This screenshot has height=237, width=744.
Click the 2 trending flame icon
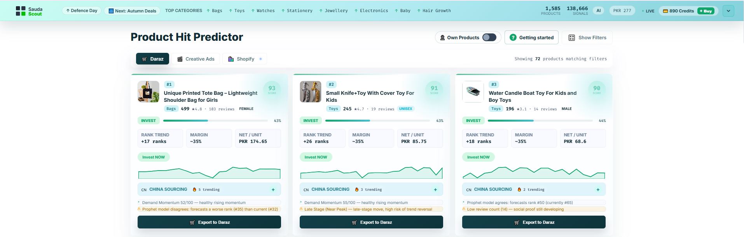click(519, 190)
